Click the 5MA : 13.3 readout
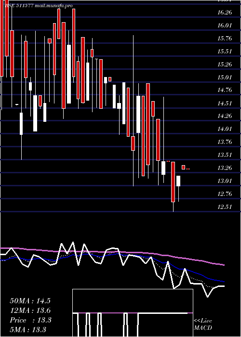The width and height of the screenshot is (241, 337). pos(28,330)
